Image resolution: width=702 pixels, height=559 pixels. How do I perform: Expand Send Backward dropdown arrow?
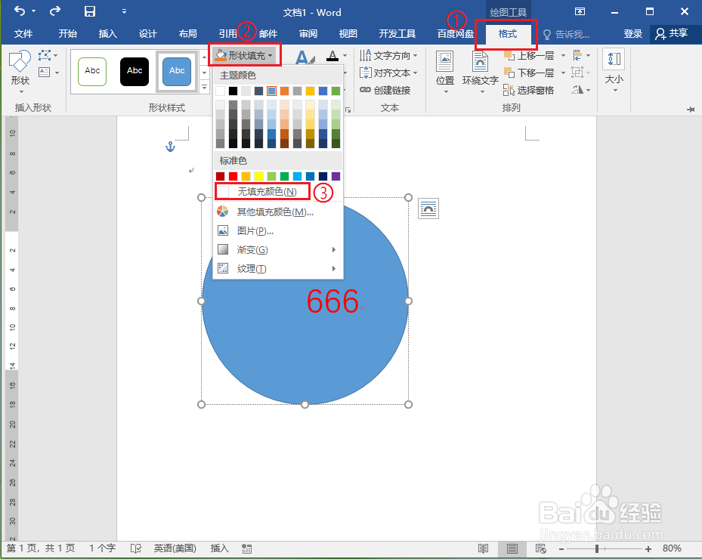pos(563,73)
